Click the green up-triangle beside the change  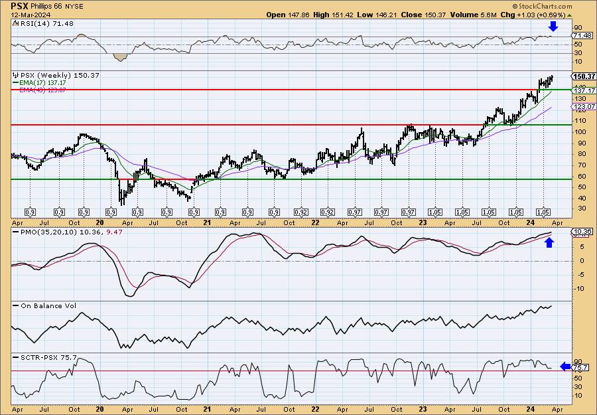tap(570, 15)
